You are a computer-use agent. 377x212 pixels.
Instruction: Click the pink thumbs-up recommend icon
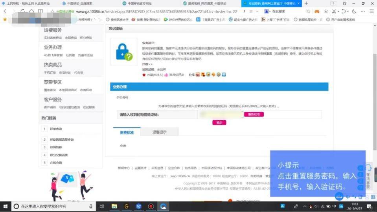(x=166, y=75)
